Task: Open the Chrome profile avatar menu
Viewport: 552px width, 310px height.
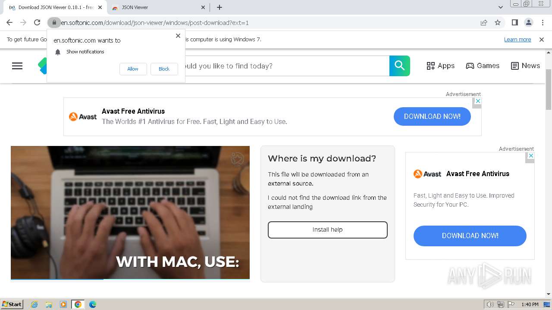Action: pos(528,22)
